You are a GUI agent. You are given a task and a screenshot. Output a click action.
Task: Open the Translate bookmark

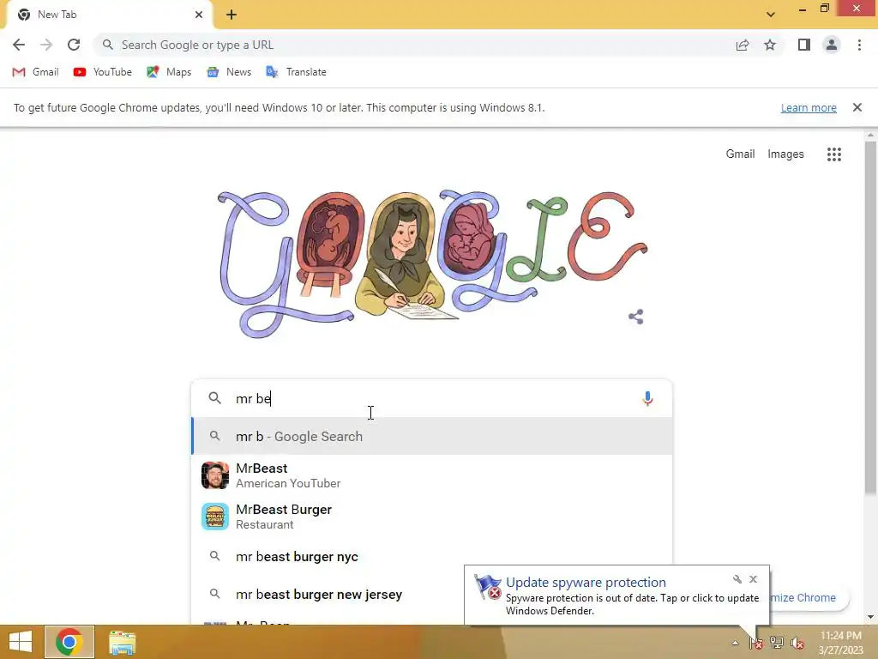(x=296, y=72)
